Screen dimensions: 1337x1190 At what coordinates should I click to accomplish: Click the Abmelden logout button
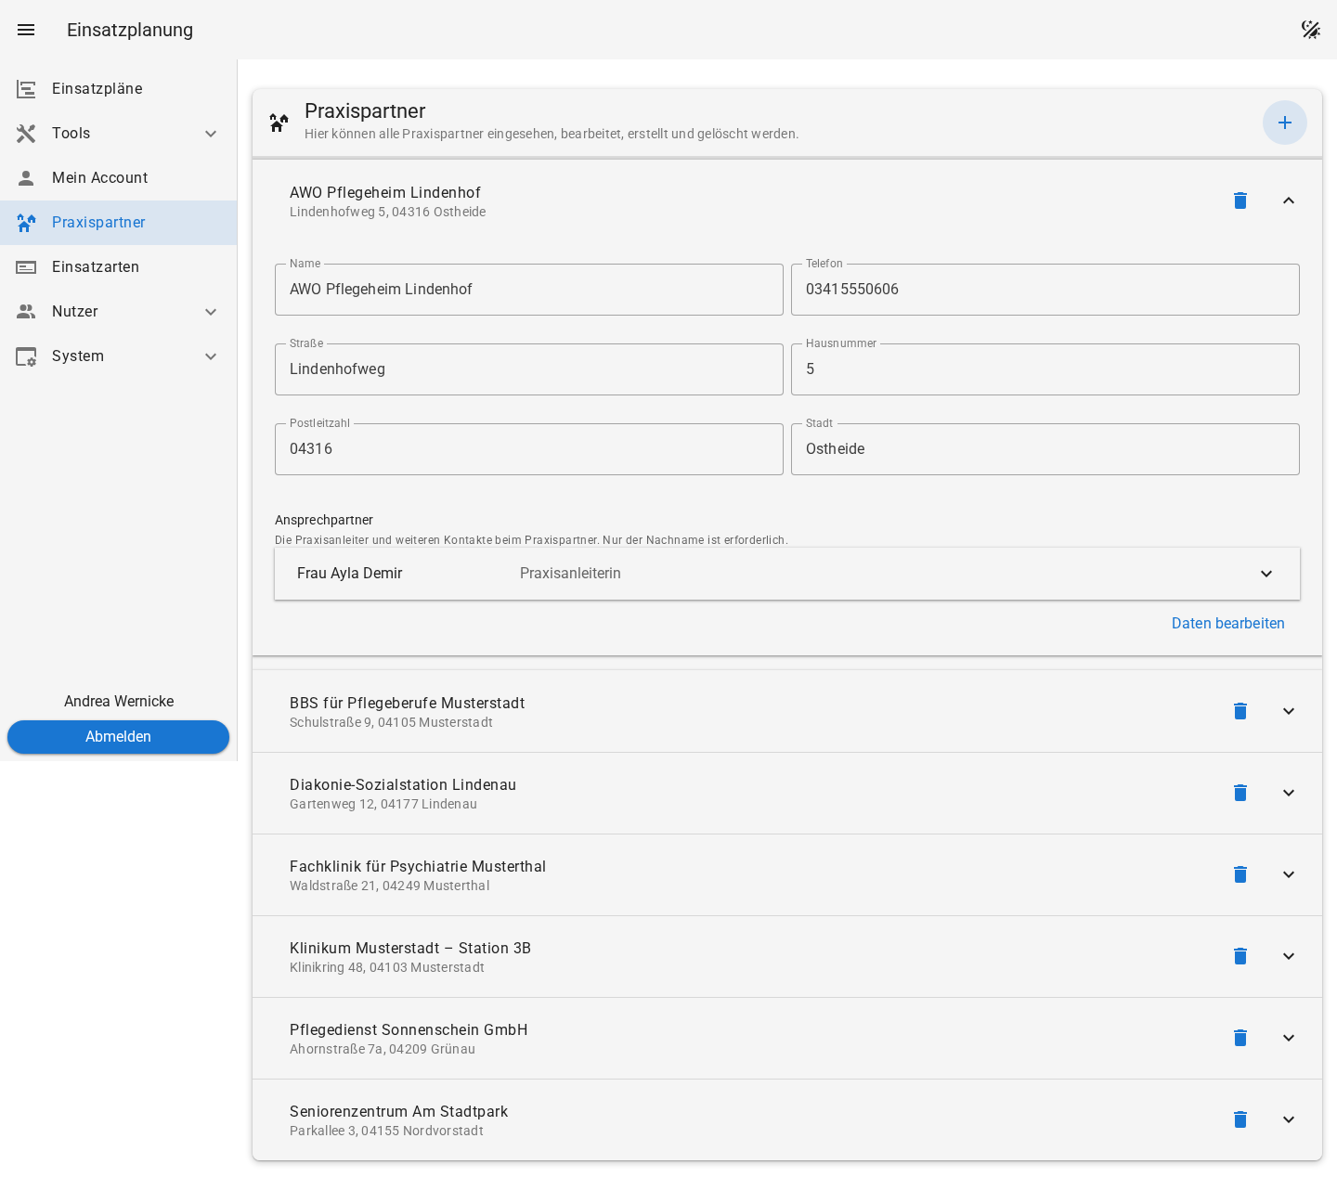click(118, 737)
